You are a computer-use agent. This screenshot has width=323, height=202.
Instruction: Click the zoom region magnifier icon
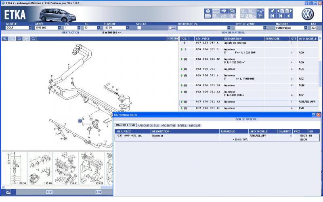19,39
